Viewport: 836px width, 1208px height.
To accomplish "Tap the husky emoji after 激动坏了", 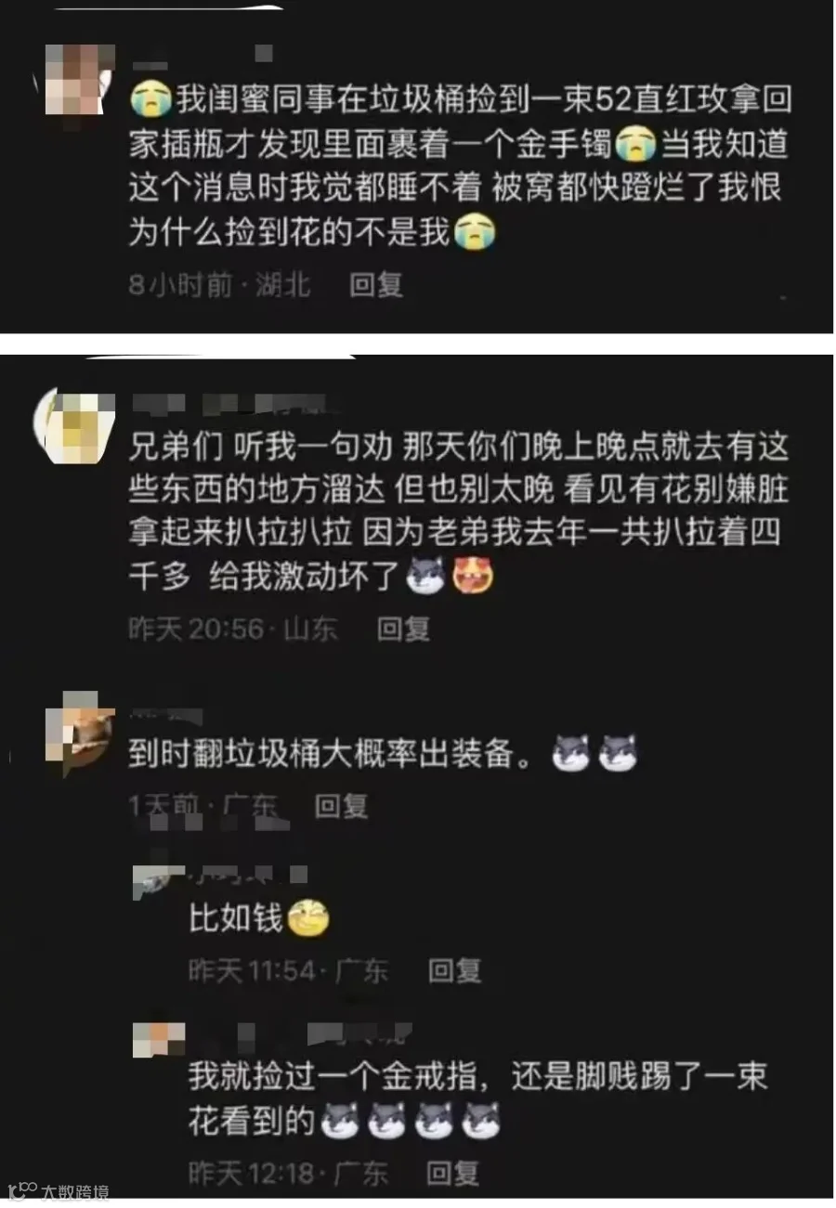I will click(427, 578).
